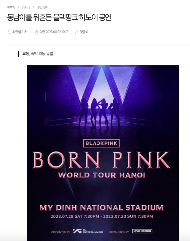The image size is (190, 241).
Task: Click reporter name 최인철 기자
Action: (20, 32)
